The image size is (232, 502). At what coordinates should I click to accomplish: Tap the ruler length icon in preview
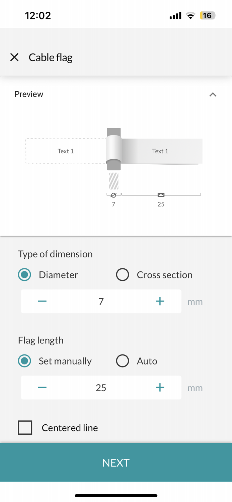point(161,195)
